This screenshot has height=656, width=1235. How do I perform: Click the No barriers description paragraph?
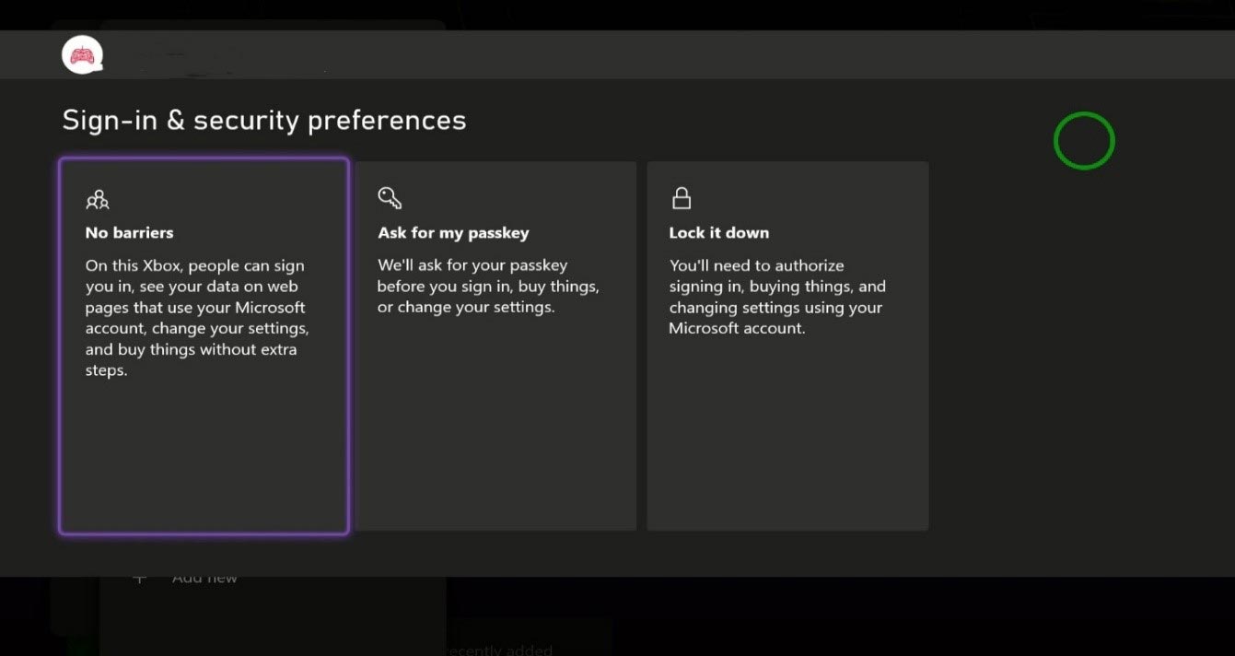tap(196, 318)
